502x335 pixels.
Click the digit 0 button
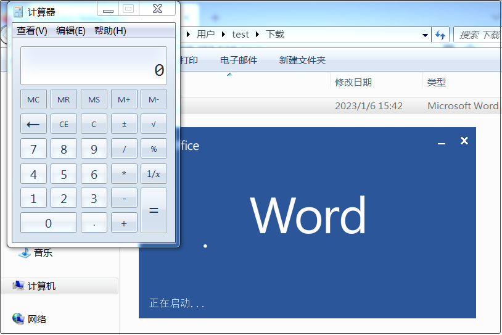(48, 223)
